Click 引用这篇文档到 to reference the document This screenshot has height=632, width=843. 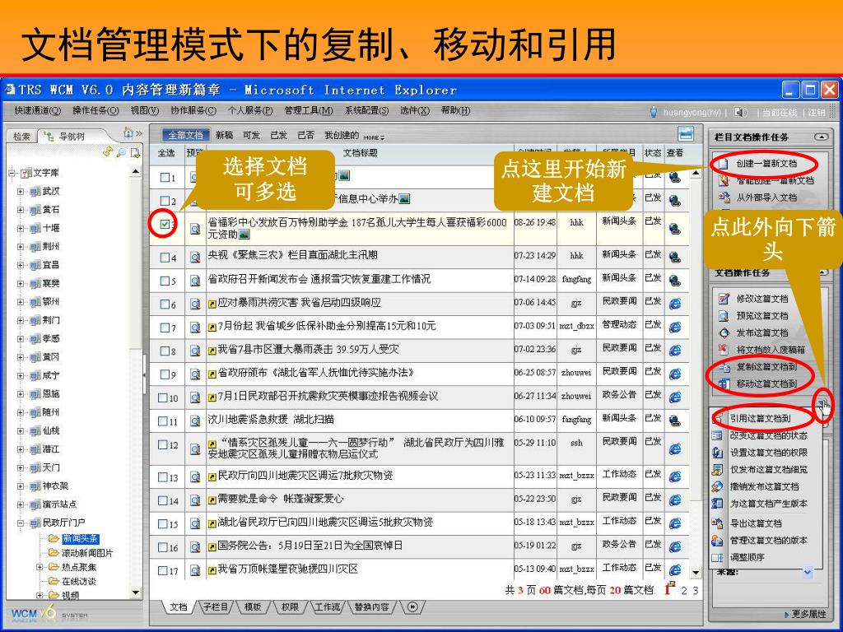[x=760, y=418]
